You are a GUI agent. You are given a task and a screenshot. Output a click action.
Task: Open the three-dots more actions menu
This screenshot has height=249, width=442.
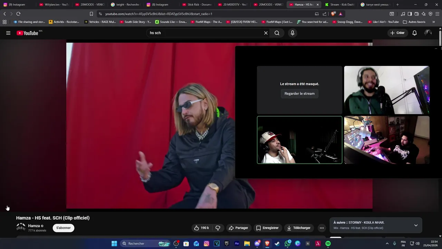tap(322, 228)
